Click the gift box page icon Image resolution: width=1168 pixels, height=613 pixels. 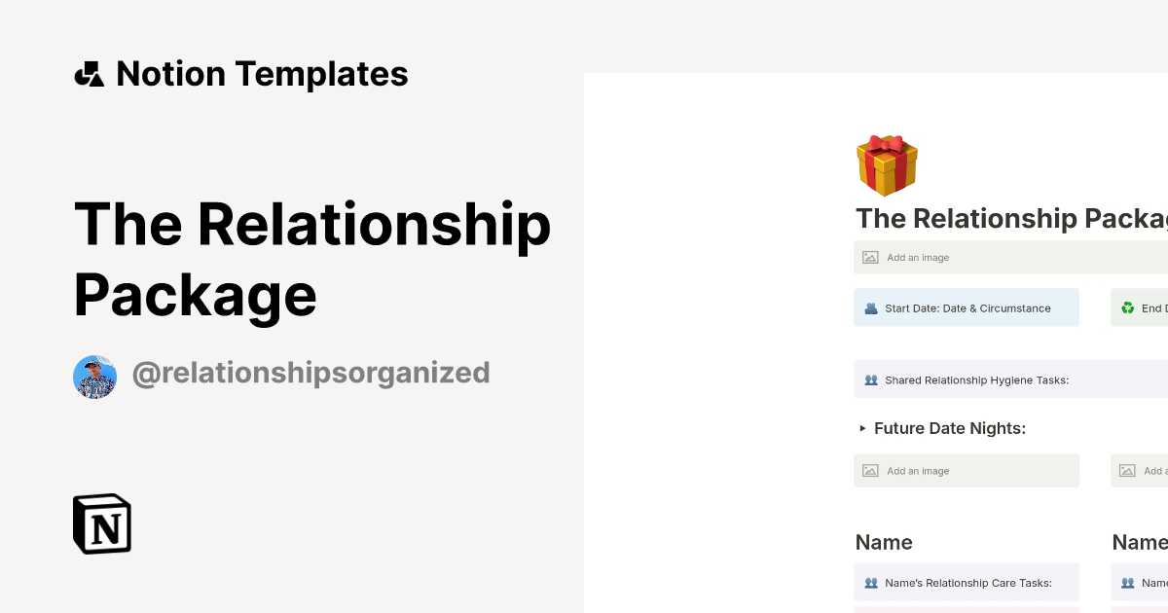coord(886,164)
